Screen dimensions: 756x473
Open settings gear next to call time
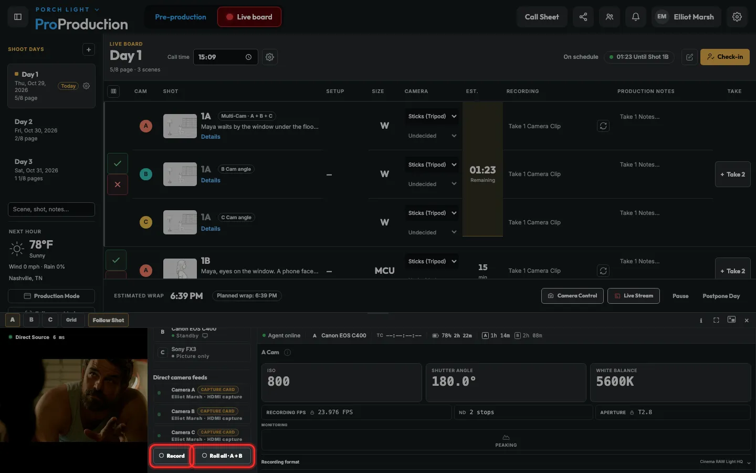click(x=270, y=57)
